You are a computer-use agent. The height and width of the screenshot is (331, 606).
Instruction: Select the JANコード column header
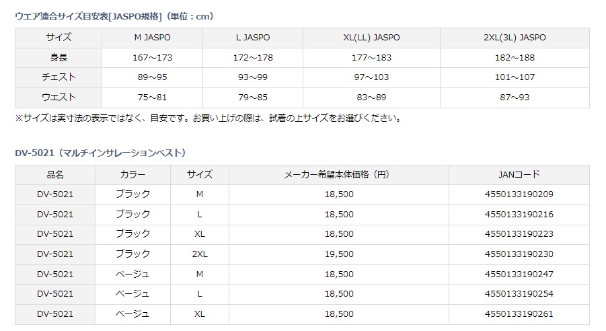pos(519,174)
